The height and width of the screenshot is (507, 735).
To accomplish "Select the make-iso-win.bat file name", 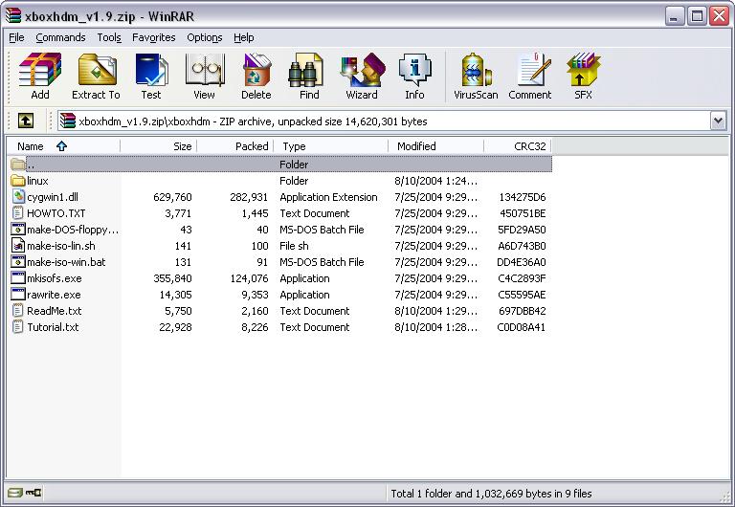I will click(x=66, y=262).
